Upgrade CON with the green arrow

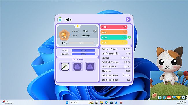129,37
